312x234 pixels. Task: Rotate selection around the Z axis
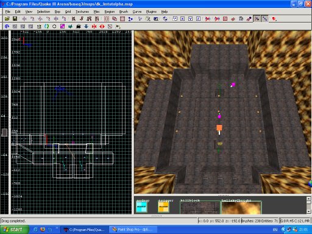64,19
